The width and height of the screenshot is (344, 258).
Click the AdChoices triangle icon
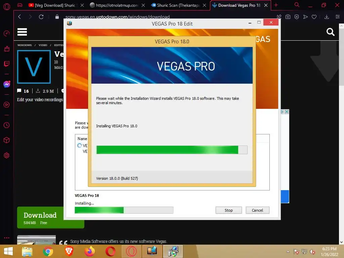pyautogui.click(x=282, y=112)
